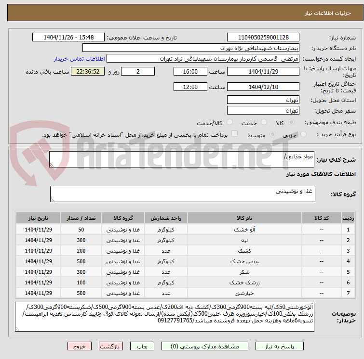Select the کالا/خدمت radio button
The width and height of the screenshot is (364, 359).
point(229,122)
